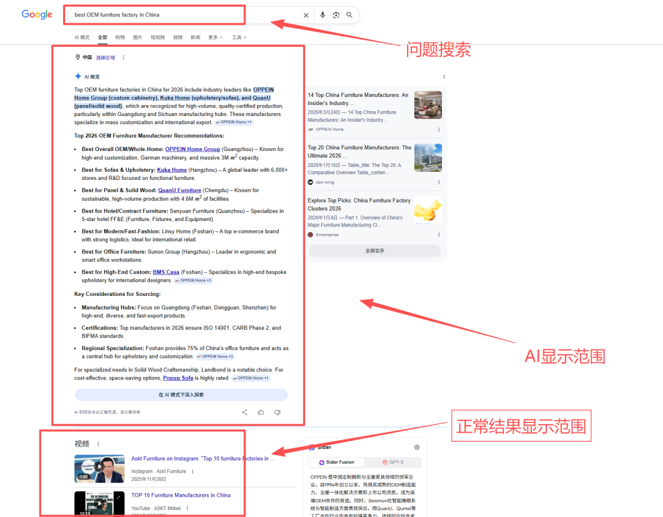The height and width of the screenshot is (517, 663).
Task: Open 14 Top China Furniture Manufacturers article
Action: [358, 99]
